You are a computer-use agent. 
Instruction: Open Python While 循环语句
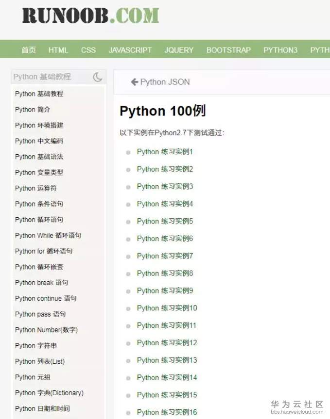(x=47, y=235)
